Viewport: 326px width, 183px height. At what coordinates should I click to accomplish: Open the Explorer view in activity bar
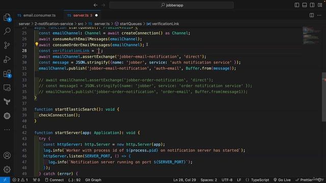point(7,17)
